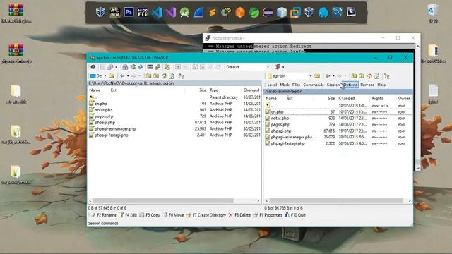Open Photoshop from the top dock
Screen dimensions: 452x254
click(x=129, y=13)
